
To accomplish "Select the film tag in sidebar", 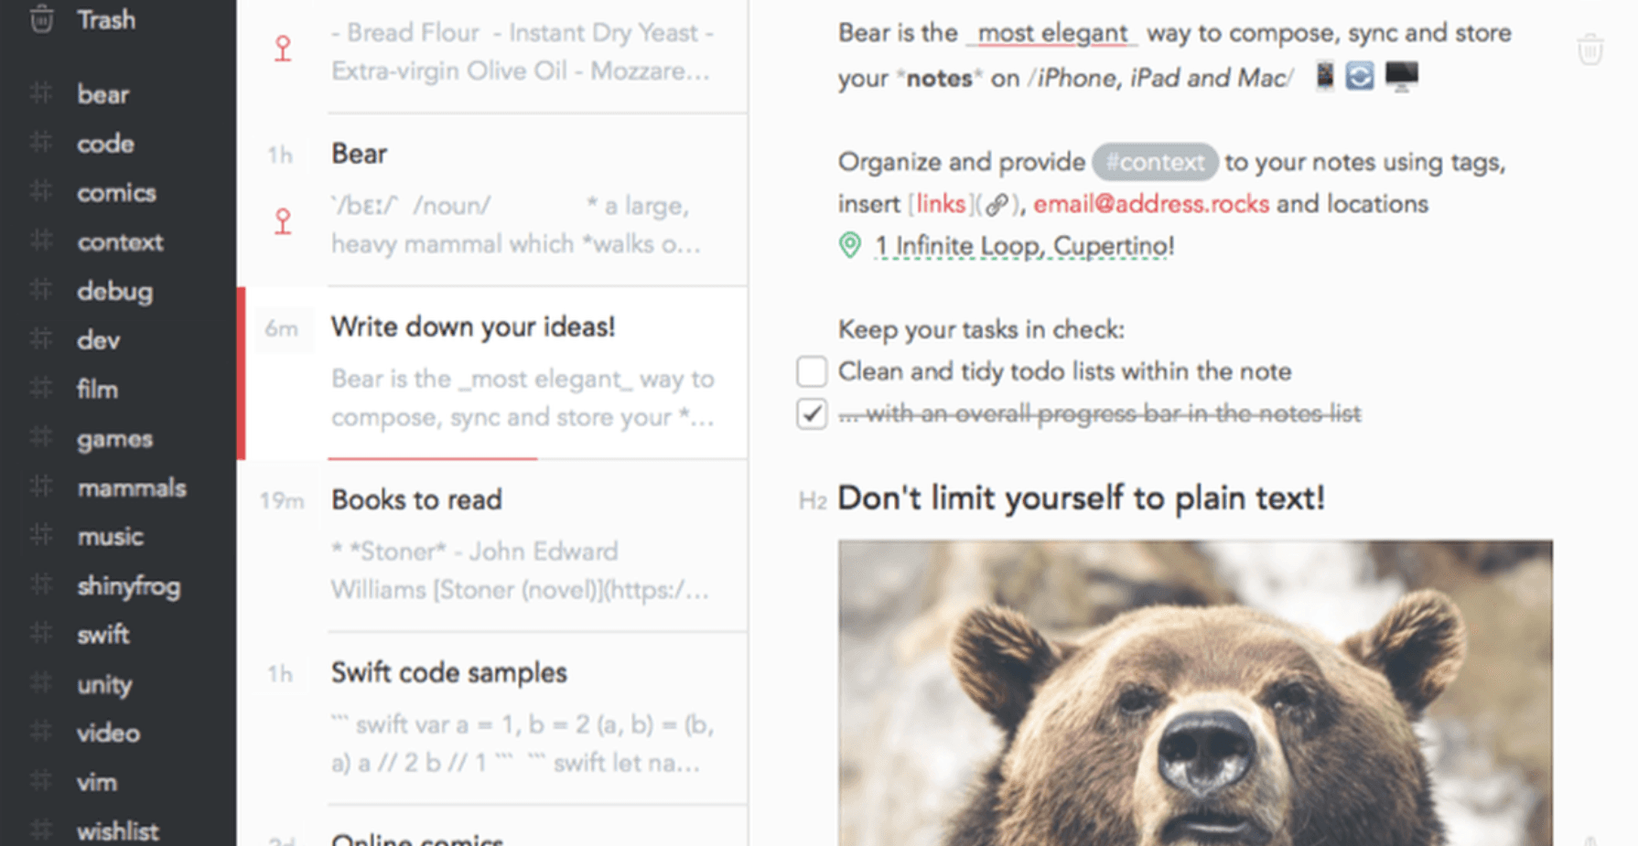I will (x=97, y=390).
